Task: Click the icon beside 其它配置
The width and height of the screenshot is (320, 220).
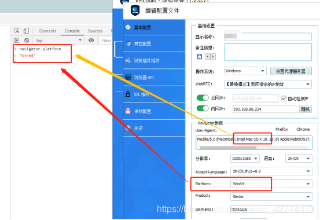Action: [x=128, y=43]
